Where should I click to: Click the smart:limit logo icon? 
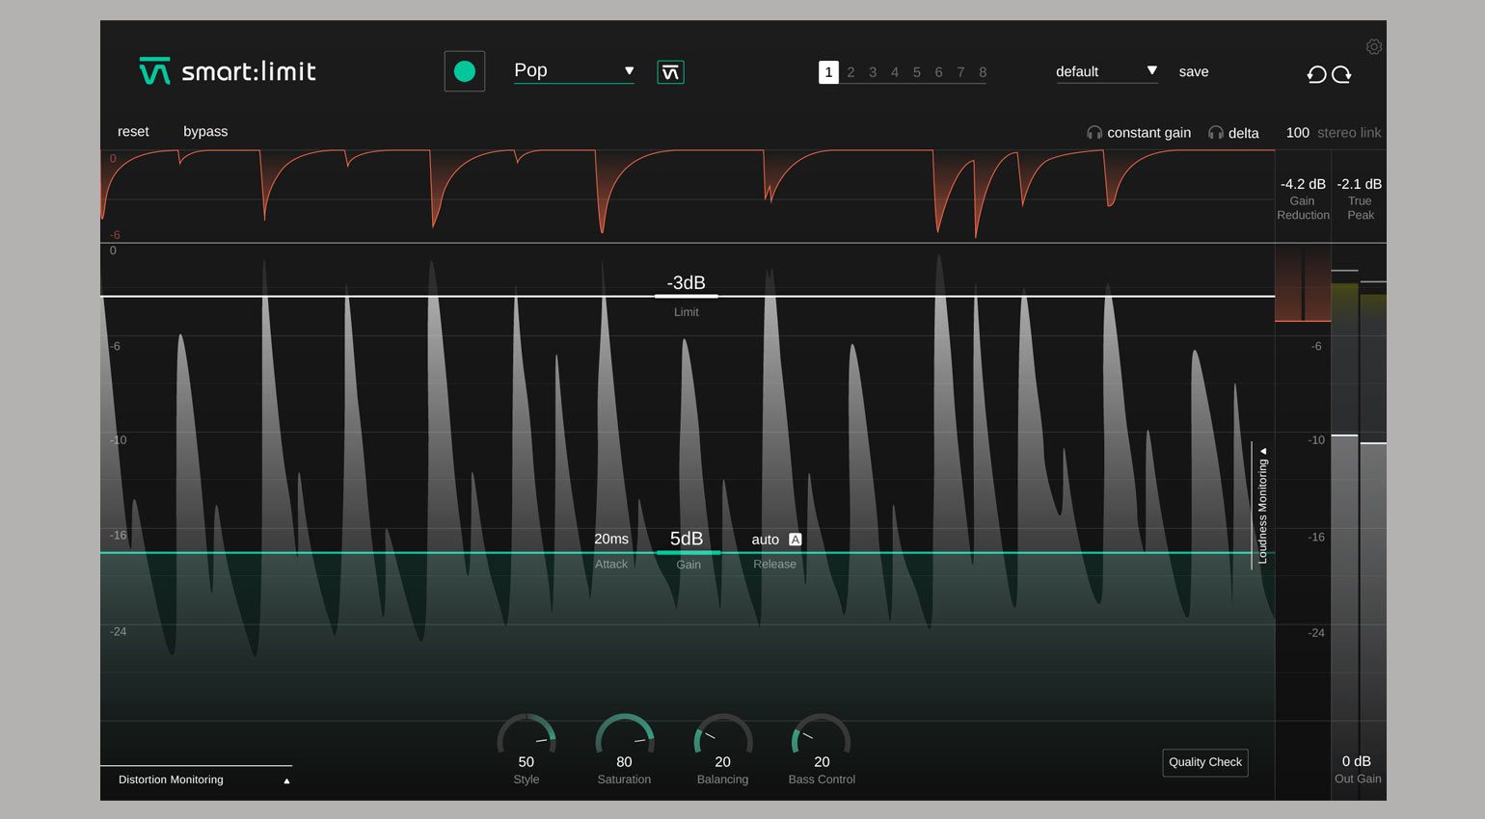pyautogui.click(x=154, y=71)
